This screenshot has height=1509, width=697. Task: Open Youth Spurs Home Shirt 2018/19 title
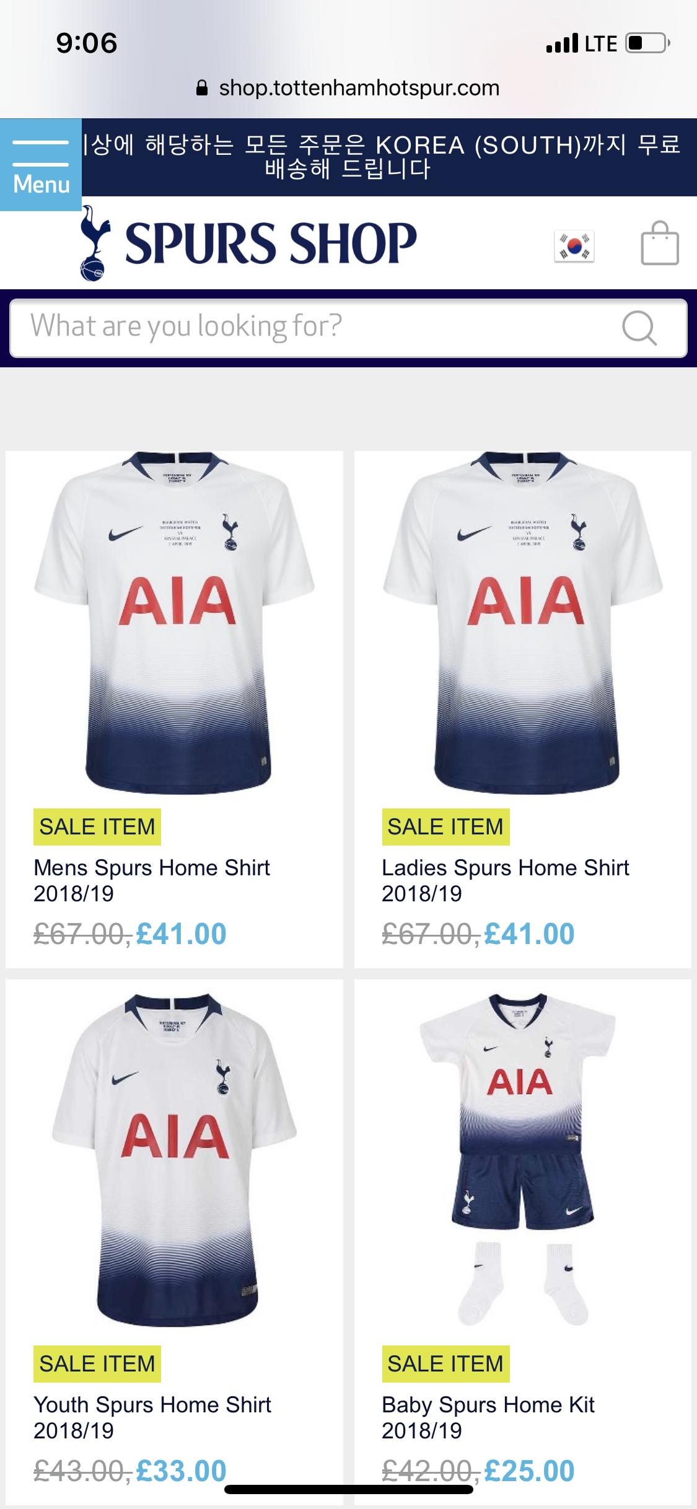tap(152, 1417)
